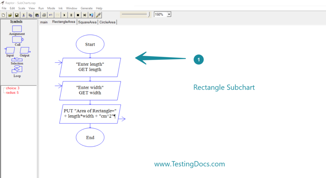This screenshot has width=326, height=178.
Task: Switch to the SquareArea tab
Action: tap(87, 22)
